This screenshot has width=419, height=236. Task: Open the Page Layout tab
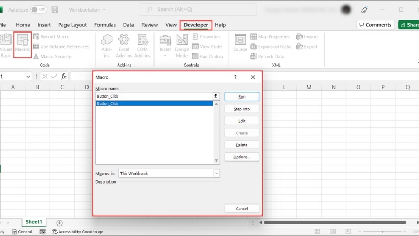coord(72,25)
